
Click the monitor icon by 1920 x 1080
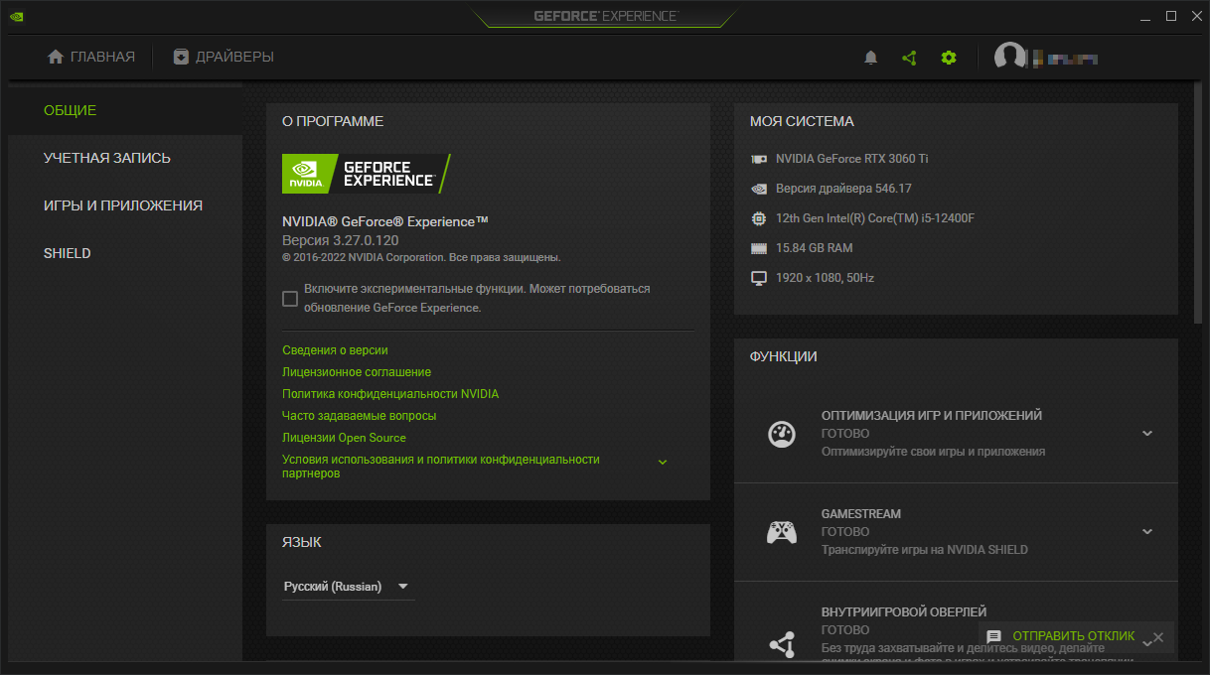click(x=759, y=278)
